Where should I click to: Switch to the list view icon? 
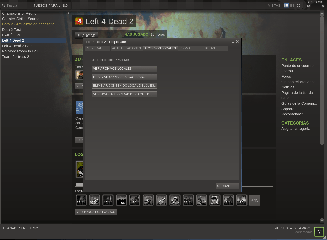(292, 5)
